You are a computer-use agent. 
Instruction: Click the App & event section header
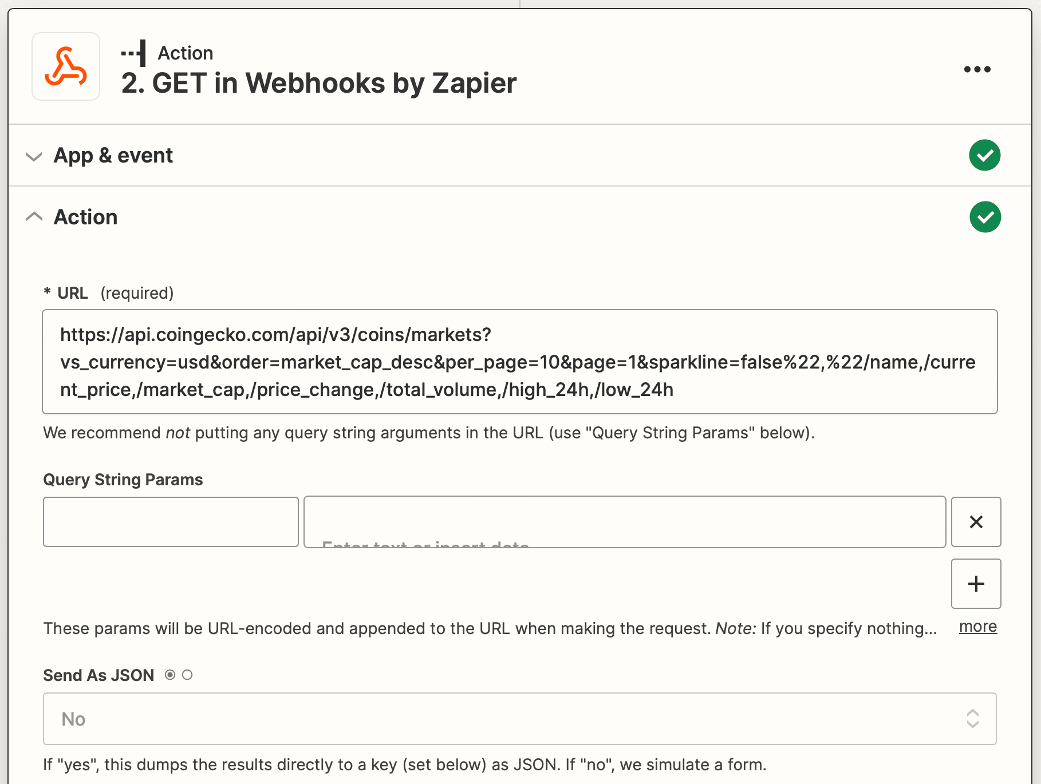point(113,155)
